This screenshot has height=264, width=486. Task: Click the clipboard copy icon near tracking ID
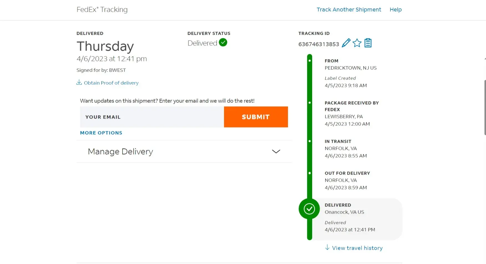(x=368, y=43)
